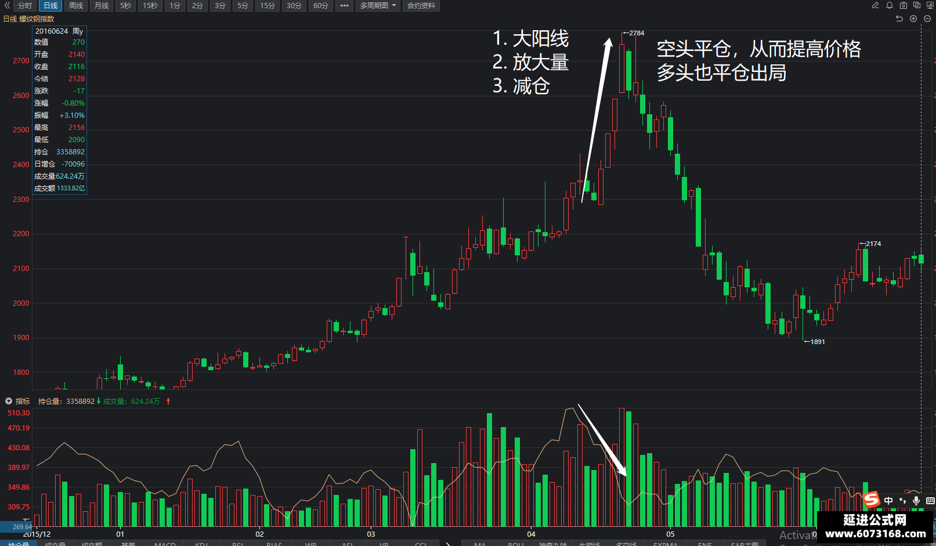This screenshot has width=936, height=546.
Task: Open the price alert bell icon
Action: pos(890,5)
